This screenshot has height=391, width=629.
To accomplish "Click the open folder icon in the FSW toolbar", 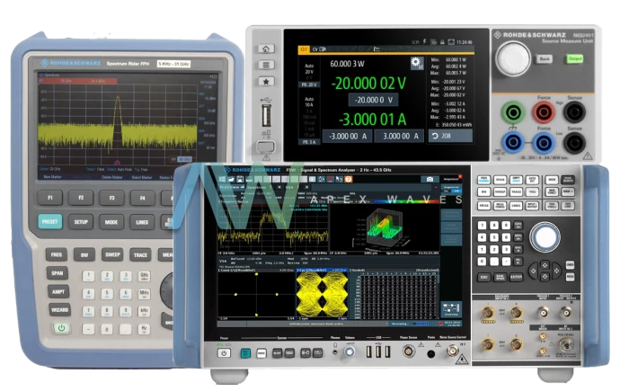I will click(232, 179).
